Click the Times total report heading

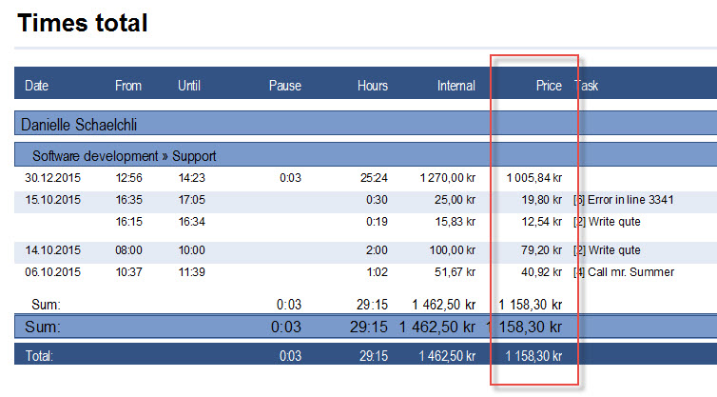[83, 23]
